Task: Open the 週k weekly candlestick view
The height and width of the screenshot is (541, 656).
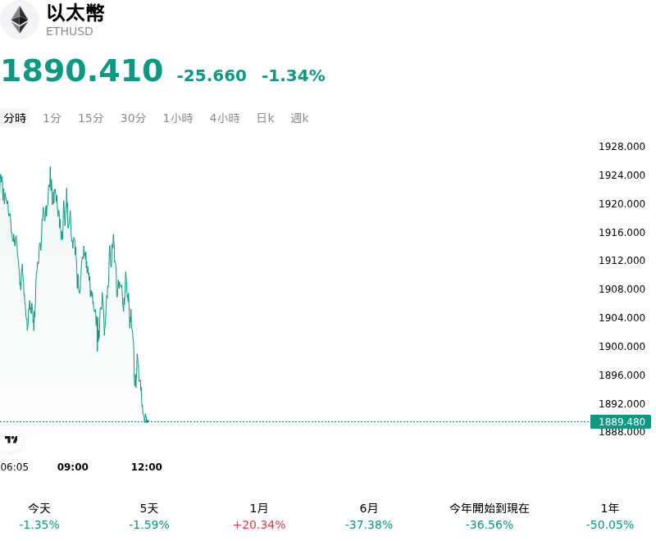Action: point(299,118)
